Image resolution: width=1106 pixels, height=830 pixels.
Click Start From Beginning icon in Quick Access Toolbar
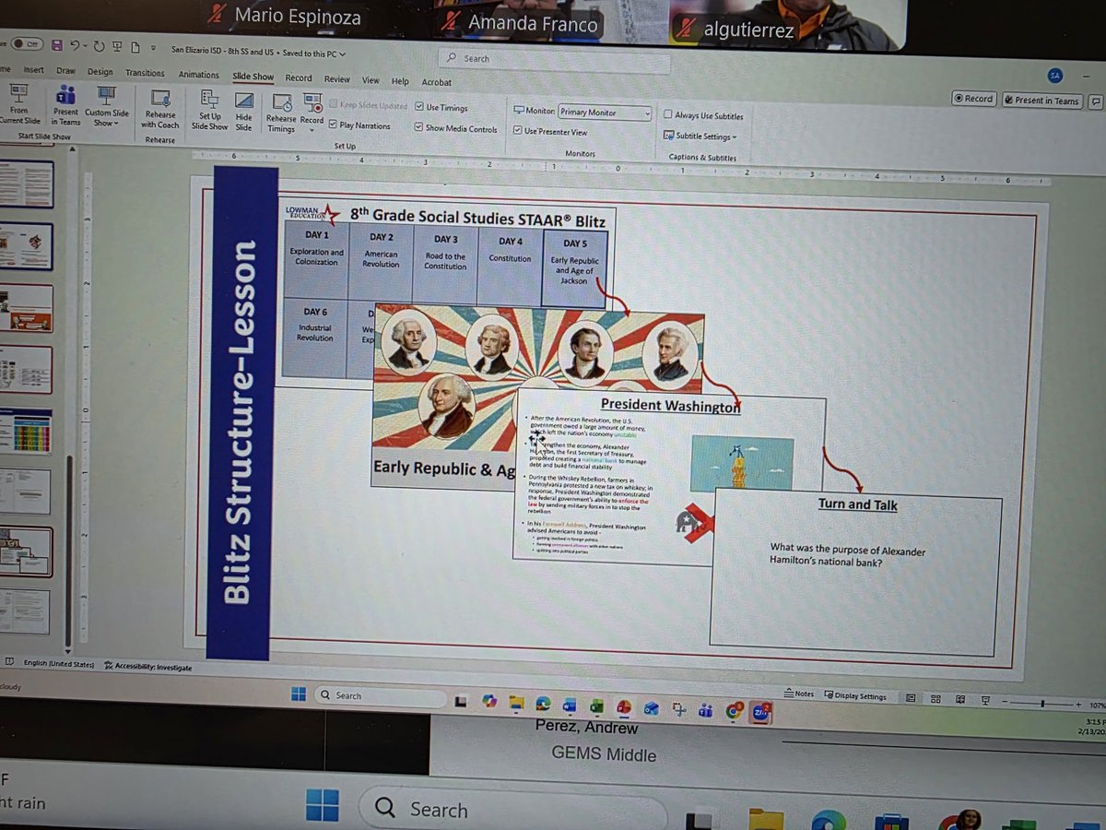coord(117,45)
